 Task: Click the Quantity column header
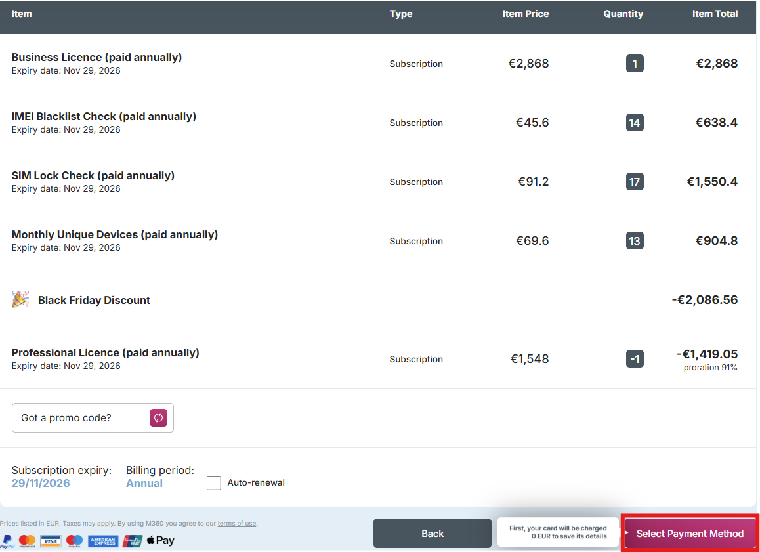pyautogui.click(x=623, y=14)
